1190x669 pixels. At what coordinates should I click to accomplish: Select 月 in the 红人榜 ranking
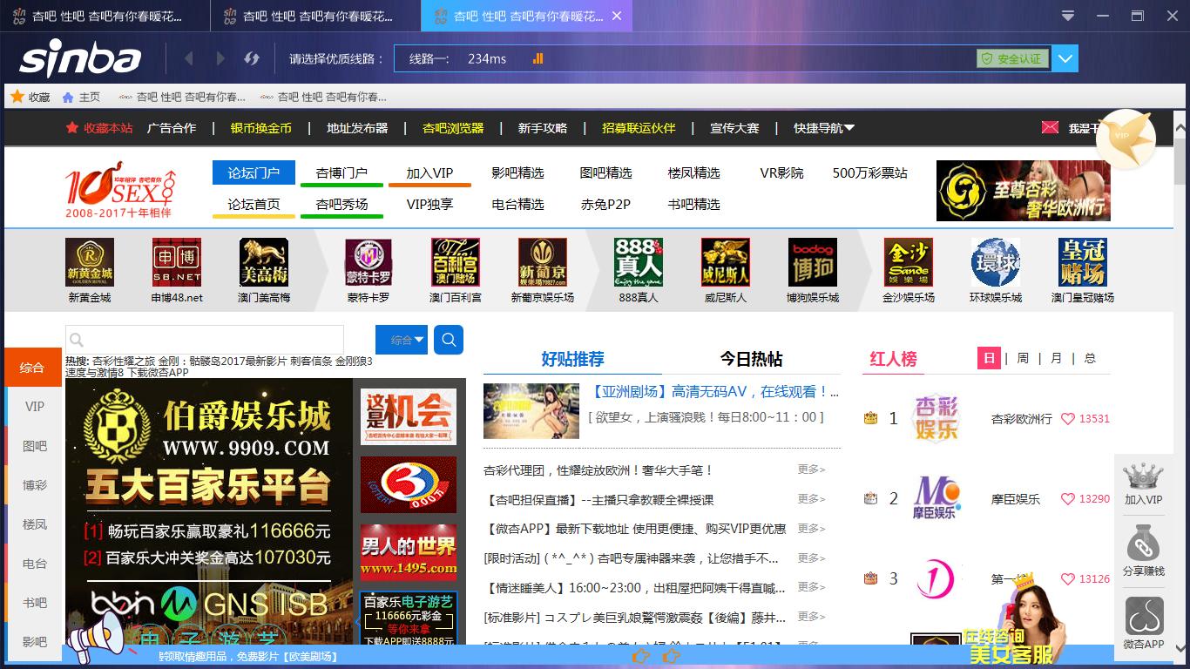1057,358
